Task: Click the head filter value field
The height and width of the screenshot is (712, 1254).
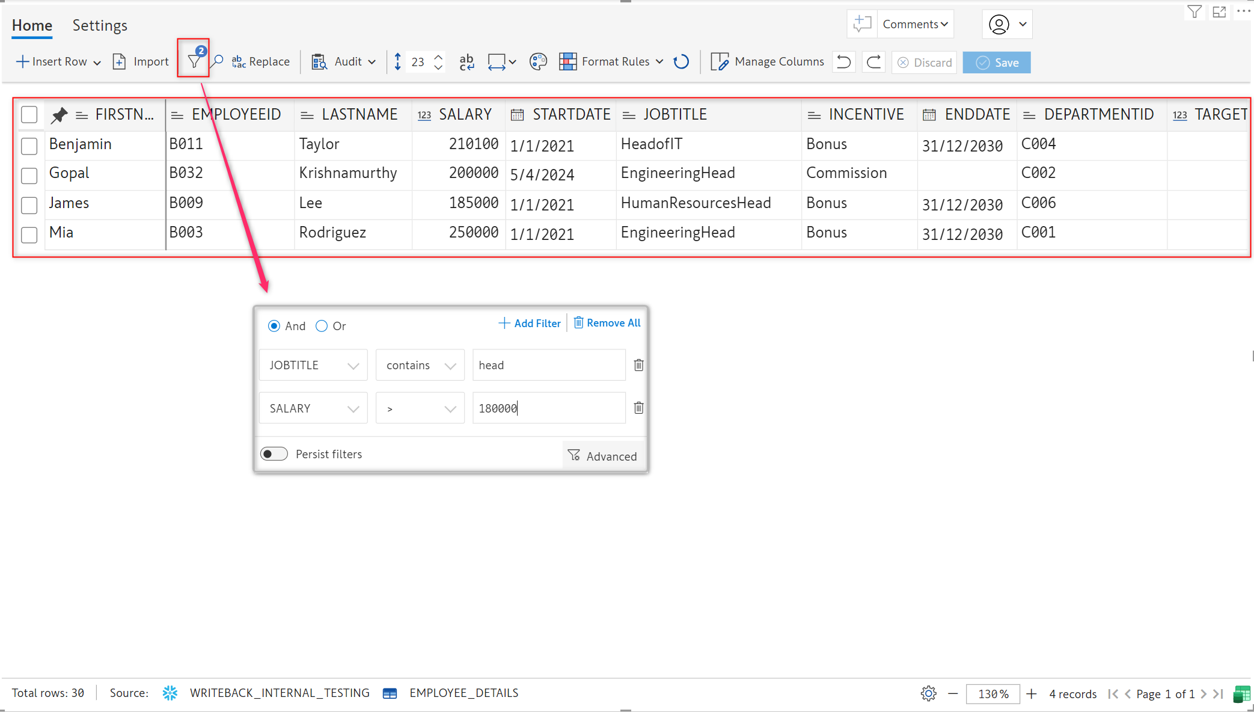Action: point(548,365)
